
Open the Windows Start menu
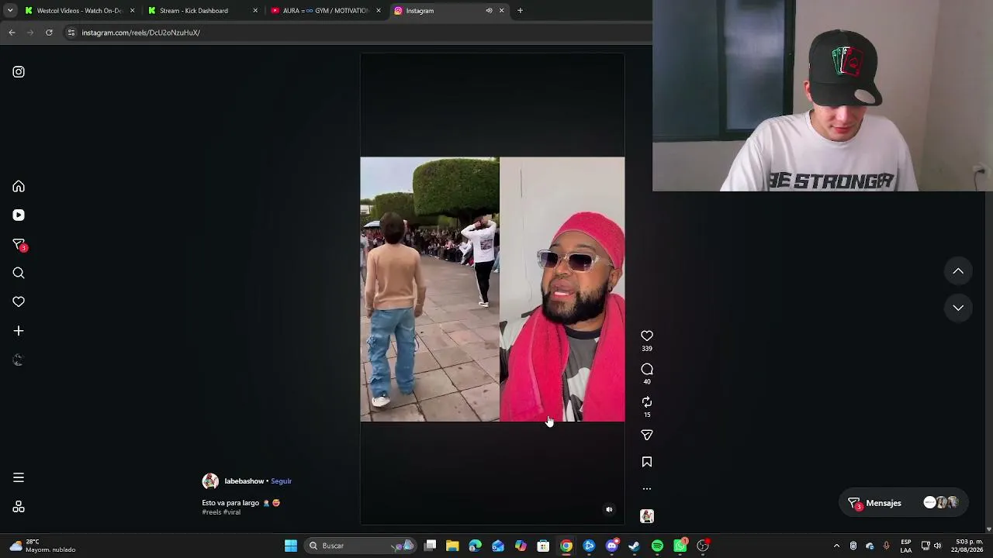point(291,546)
